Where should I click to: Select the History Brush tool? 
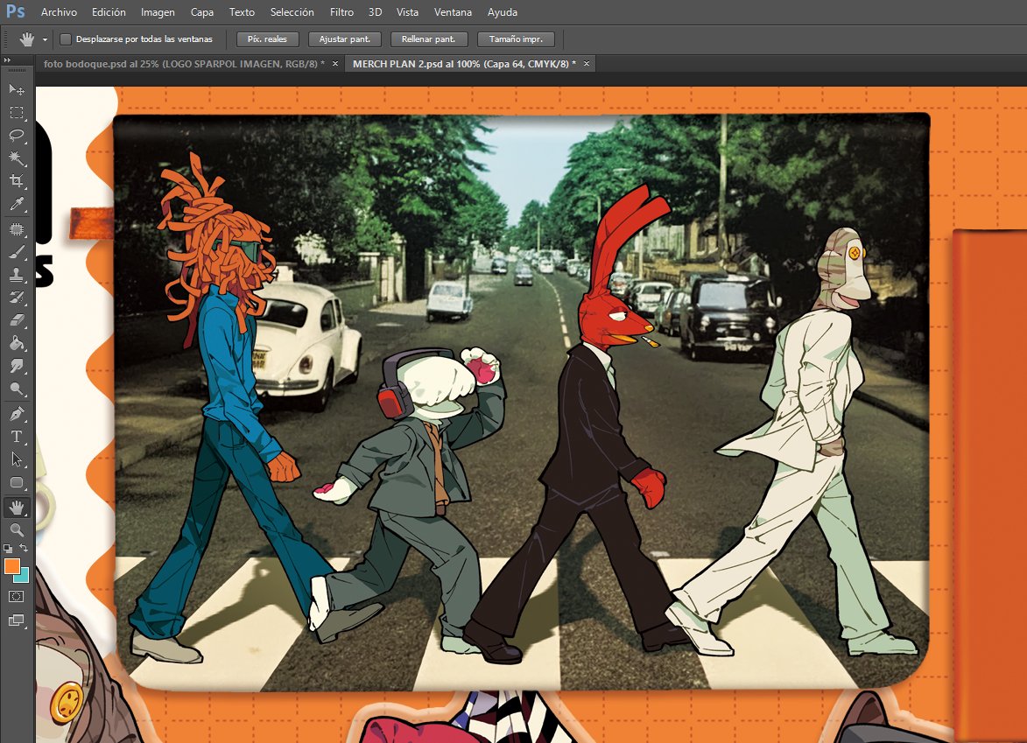point(17,298)
